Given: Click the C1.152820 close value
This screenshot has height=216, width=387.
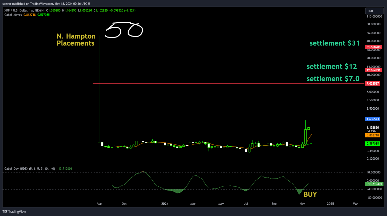Looking at the screenshot, I should 101,11.
